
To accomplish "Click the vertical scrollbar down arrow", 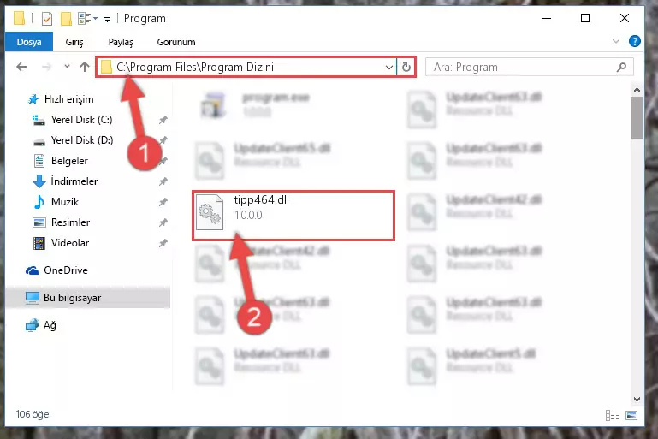I will 637,399.
